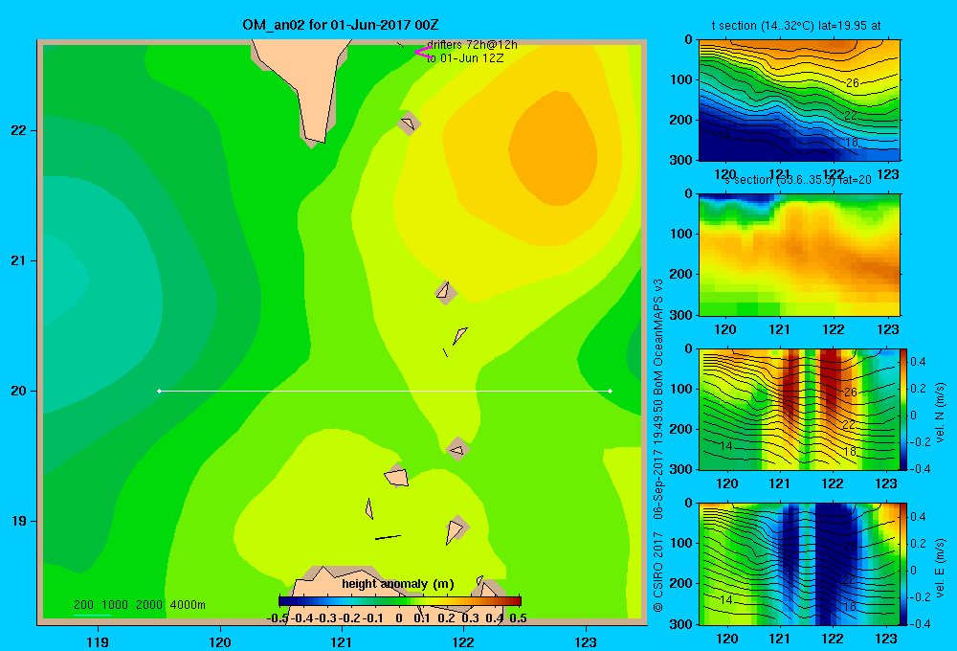This screenshot has height=651, width=957.
Task: Click the bathymetry depth legend 200 1000 2000 4000m
Action: pos(139,605)
